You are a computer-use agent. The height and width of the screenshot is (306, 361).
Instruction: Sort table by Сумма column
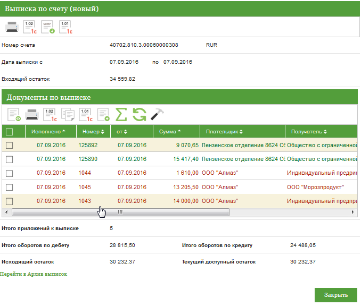170,131
